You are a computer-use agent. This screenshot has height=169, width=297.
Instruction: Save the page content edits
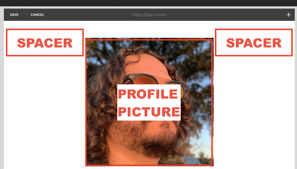[14, 15]
